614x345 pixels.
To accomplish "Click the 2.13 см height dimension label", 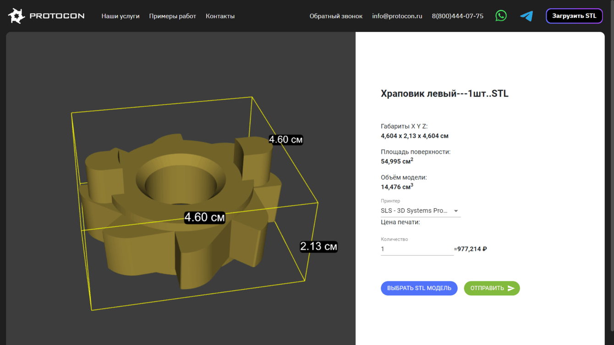I will (x=318, y=247).
